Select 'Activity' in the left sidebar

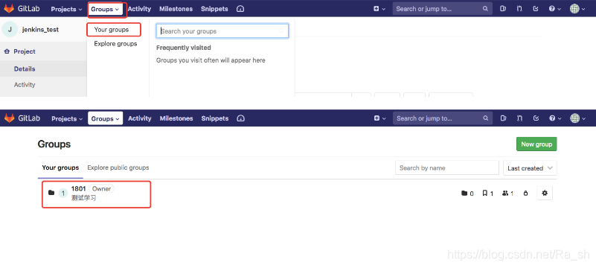pyautogui.click(x=25, y=84)
